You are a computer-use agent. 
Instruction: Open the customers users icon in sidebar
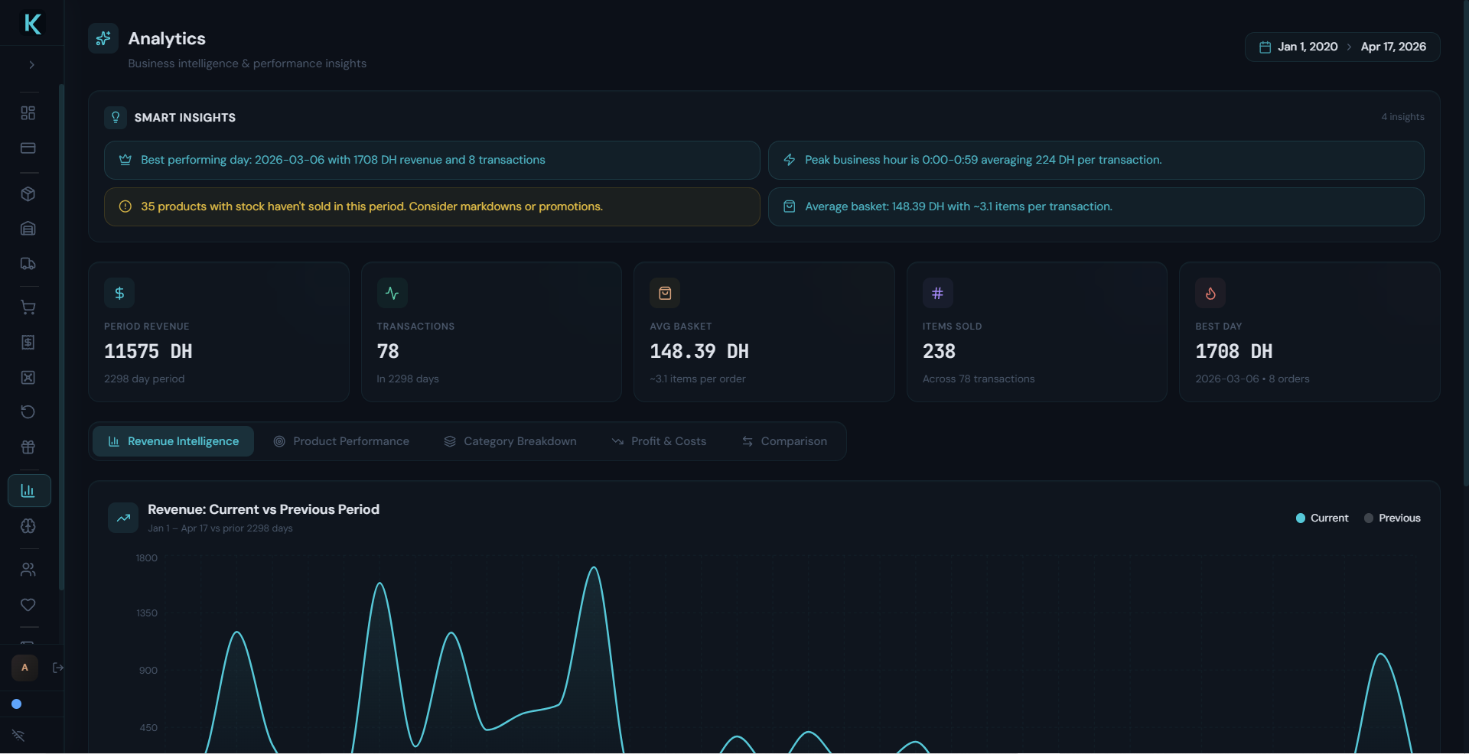pos(28,570)
